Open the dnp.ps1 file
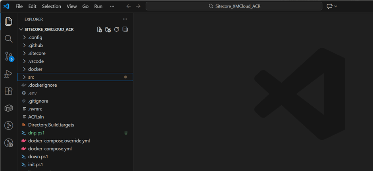 pos(36,133)
